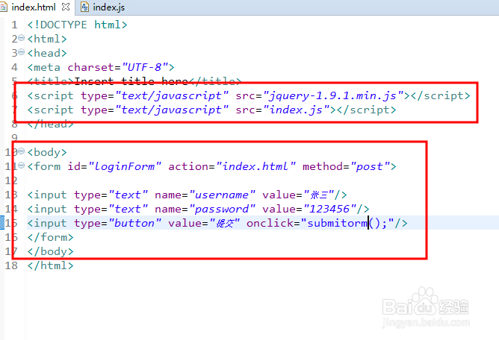This screenshot has height=340, width=499.
Task: Click the name value "username"
Action: click(x=222, y=195)
